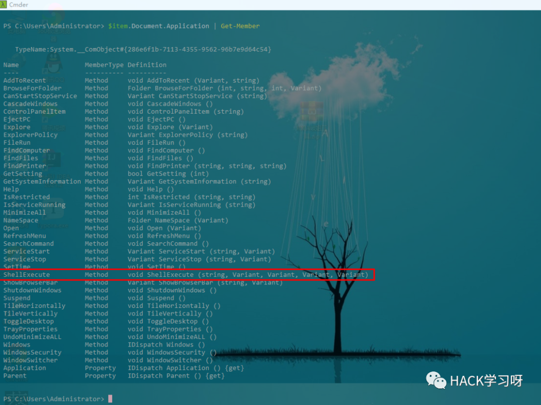Click the Variant ServiceStart definition
This screenshot has height=405, width=541.
tap(201, 251)
